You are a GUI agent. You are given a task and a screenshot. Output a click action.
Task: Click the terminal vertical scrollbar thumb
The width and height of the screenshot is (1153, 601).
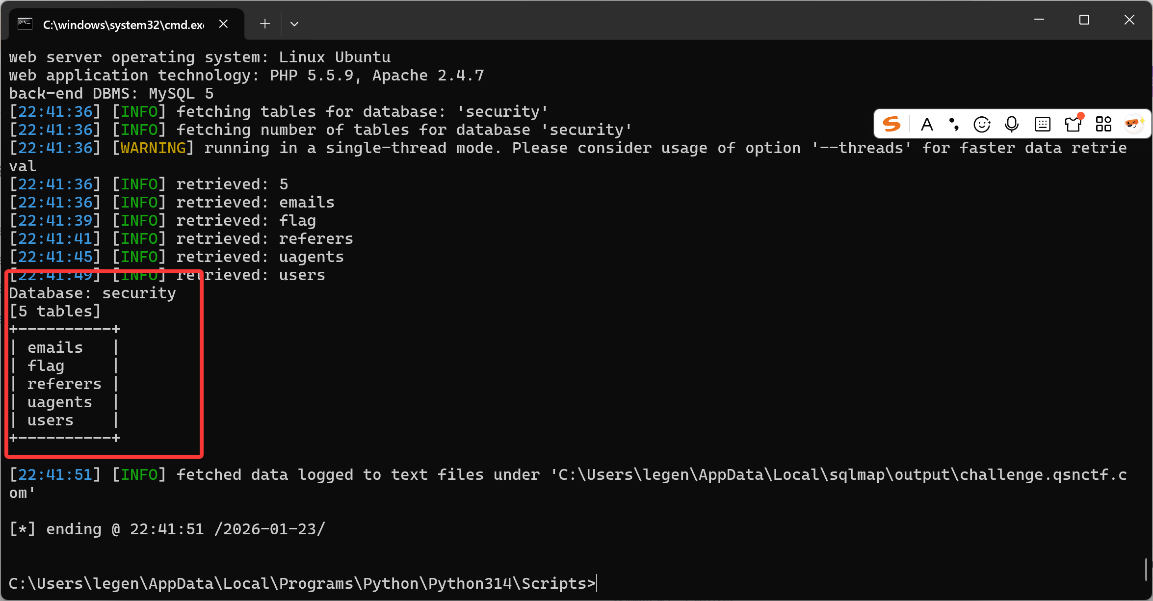1146,569
